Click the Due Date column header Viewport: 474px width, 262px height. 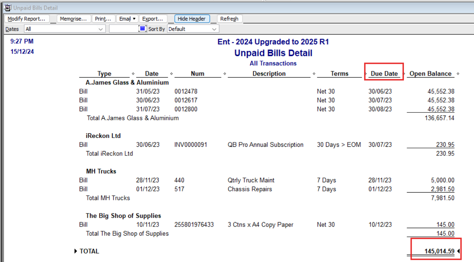click(384, 74)
